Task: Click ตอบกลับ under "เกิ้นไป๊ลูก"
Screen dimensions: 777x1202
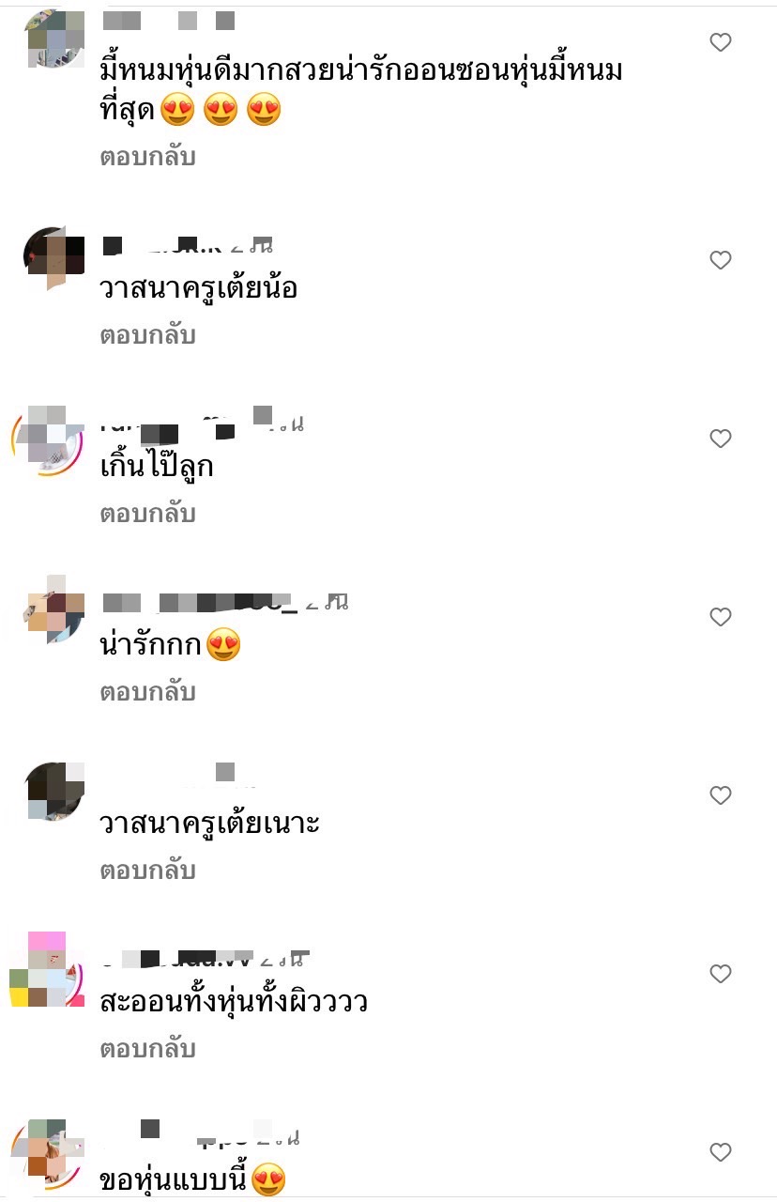Action: tap(147, 514)
